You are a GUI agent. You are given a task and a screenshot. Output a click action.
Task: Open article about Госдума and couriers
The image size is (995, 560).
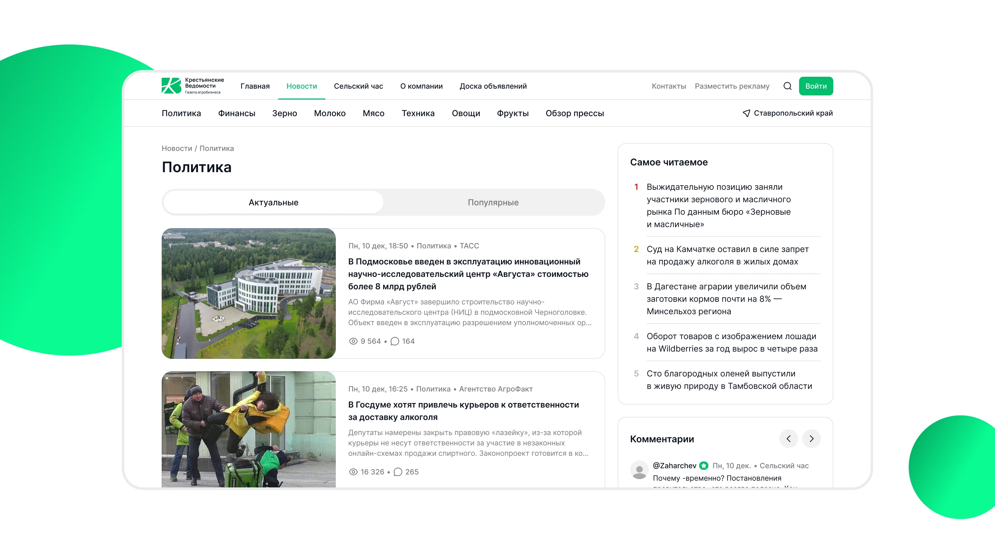pyautogui.click(x=464, y=411)
